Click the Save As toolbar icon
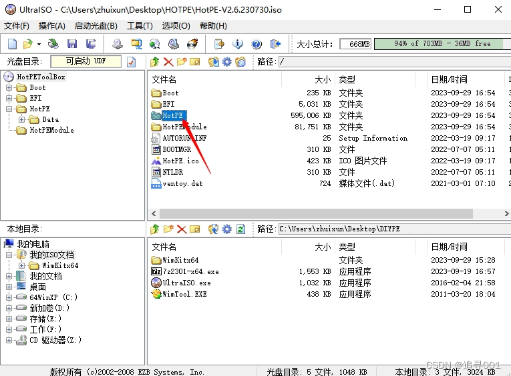Viewport: 511px width, 376px height. 91,43
